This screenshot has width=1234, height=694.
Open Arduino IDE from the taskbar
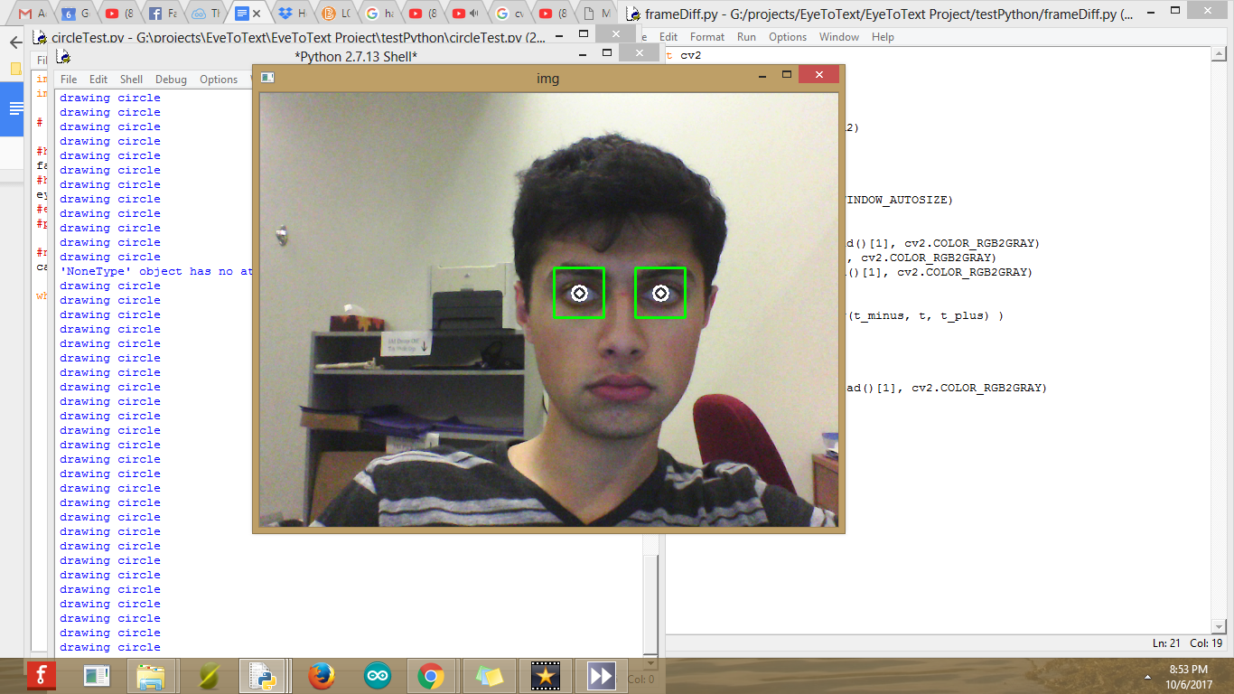pos(378,675)
